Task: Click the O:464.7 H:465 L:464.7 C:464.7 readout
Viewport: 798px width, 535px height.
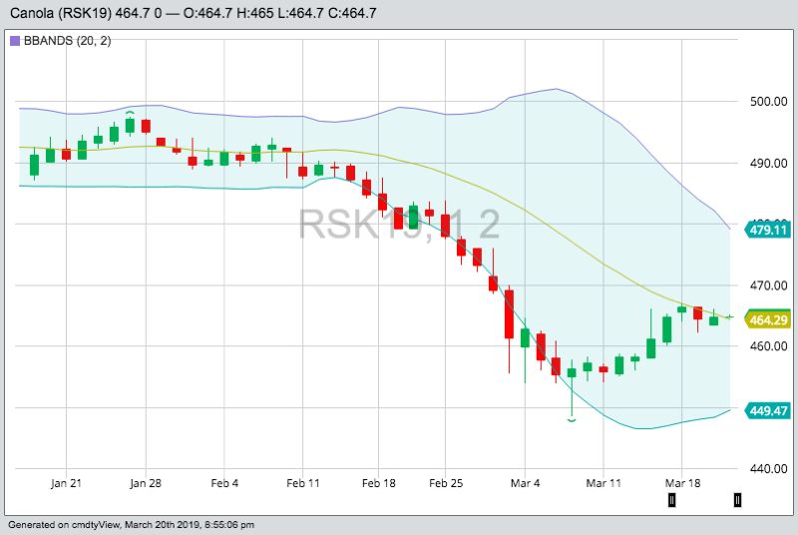Action: coord(279,13)
